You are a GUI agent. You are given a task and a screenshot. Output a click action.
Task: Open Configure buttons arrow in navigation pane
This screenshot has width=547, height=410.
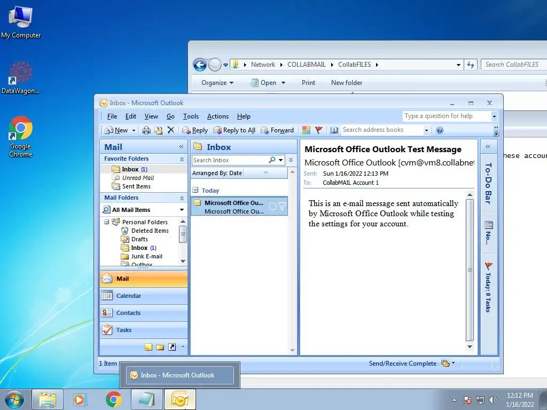[183, 347]
